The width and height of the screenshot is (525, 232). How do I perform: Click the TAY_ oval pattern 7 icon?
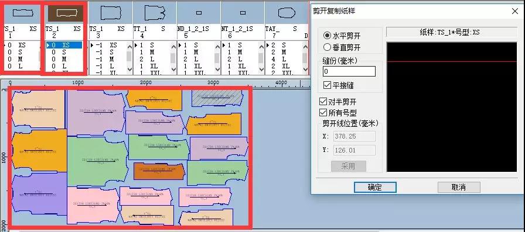coord(287,13)
